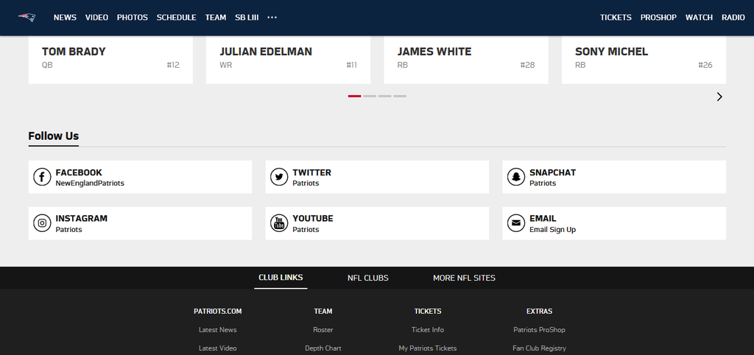754x355 pixels.
Task: Click the Twitter bird icon
Action: tap(279, 177)
